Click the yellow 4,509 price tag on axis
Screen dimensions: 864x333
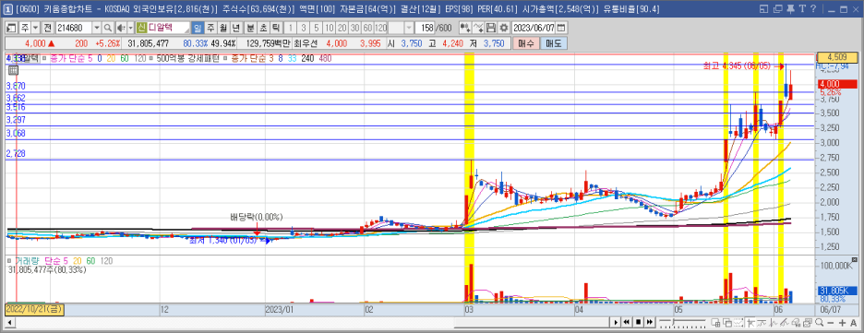[x=837, y=56]
